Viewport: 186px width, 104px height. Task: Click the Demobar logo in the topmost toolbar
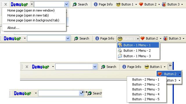[x=19, y=5]
